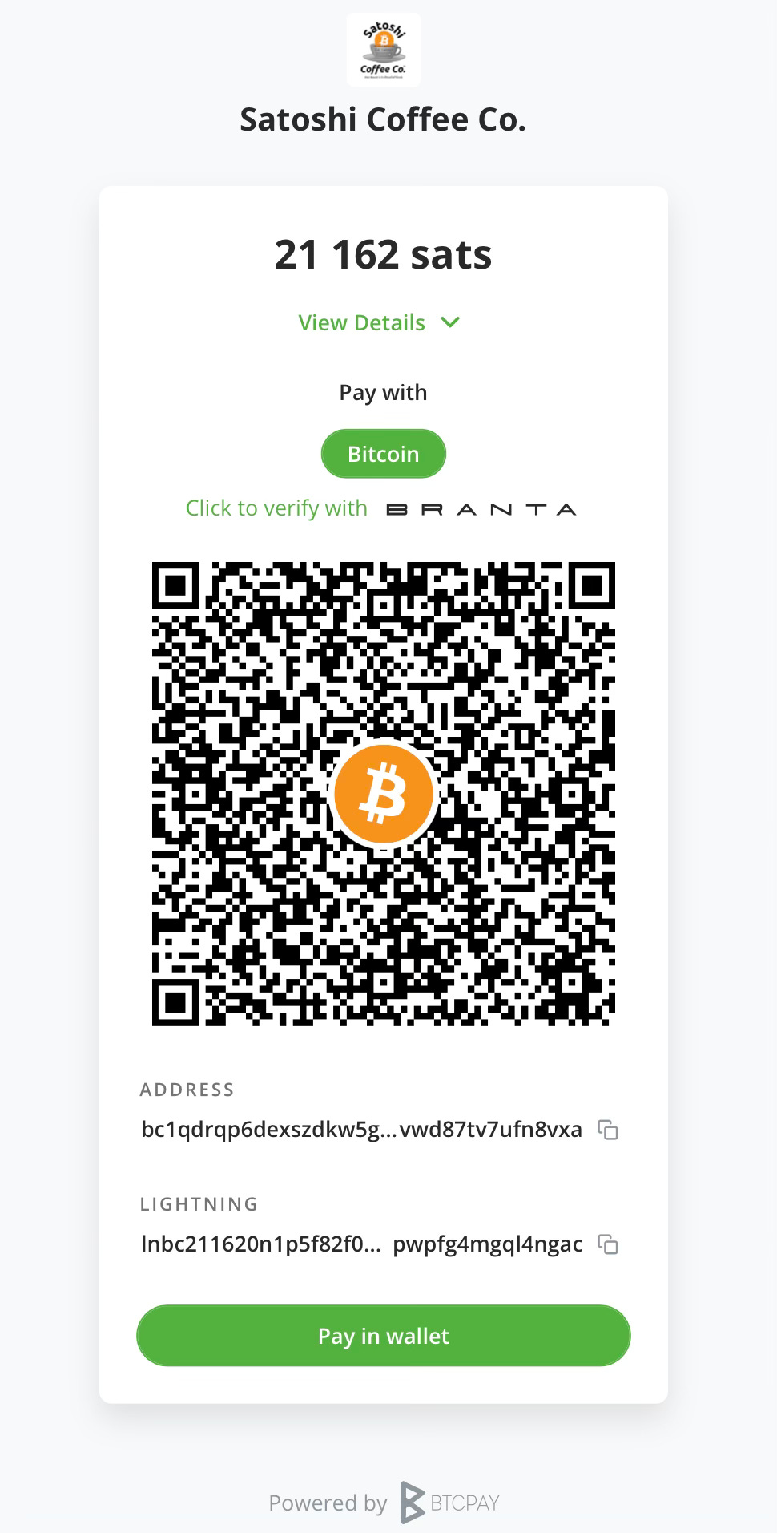Click the LIGHTNING section label
The height and width of the screenshot is (1533, 777).
click(199, 1204)
